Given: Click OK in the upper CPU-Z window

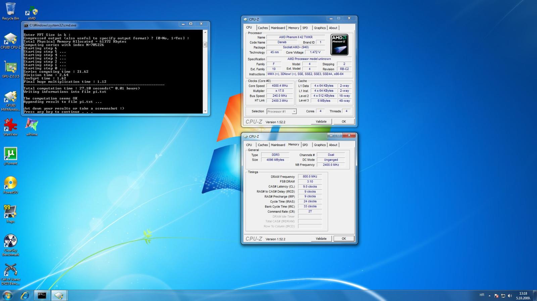Looking at the screenshot, I should (x=344, y=122).
